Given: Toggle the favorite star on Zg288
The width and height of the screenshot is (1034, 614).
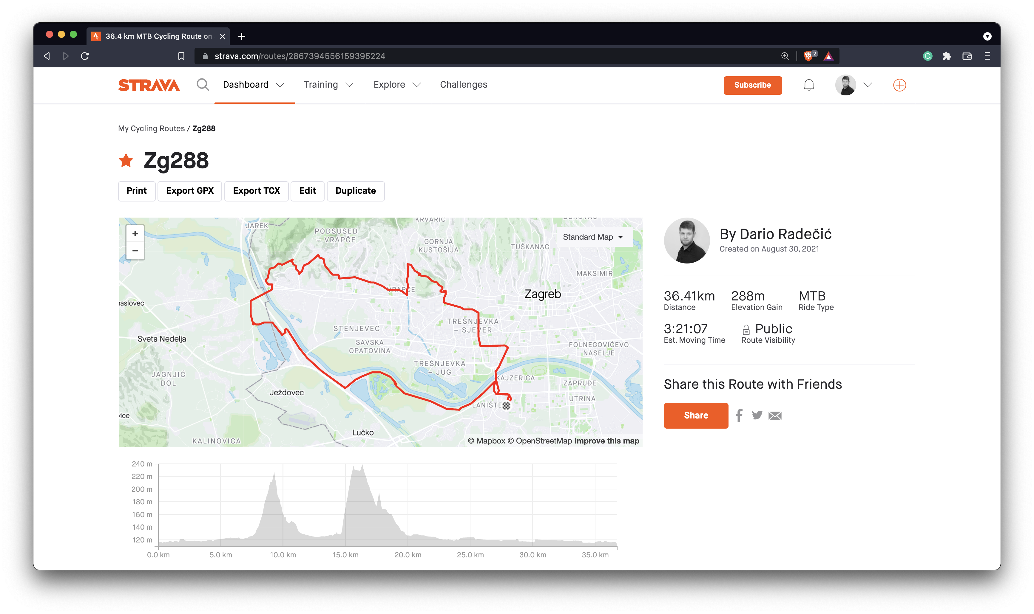Looking at the screenshot, I should click(x=126, y=161).
